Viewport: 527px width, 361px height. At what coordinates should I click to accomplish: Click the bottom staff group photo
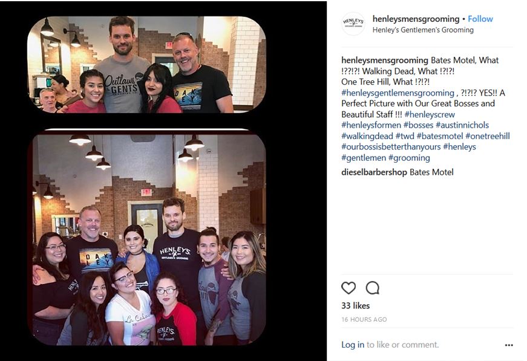click(x=149, y=240)
